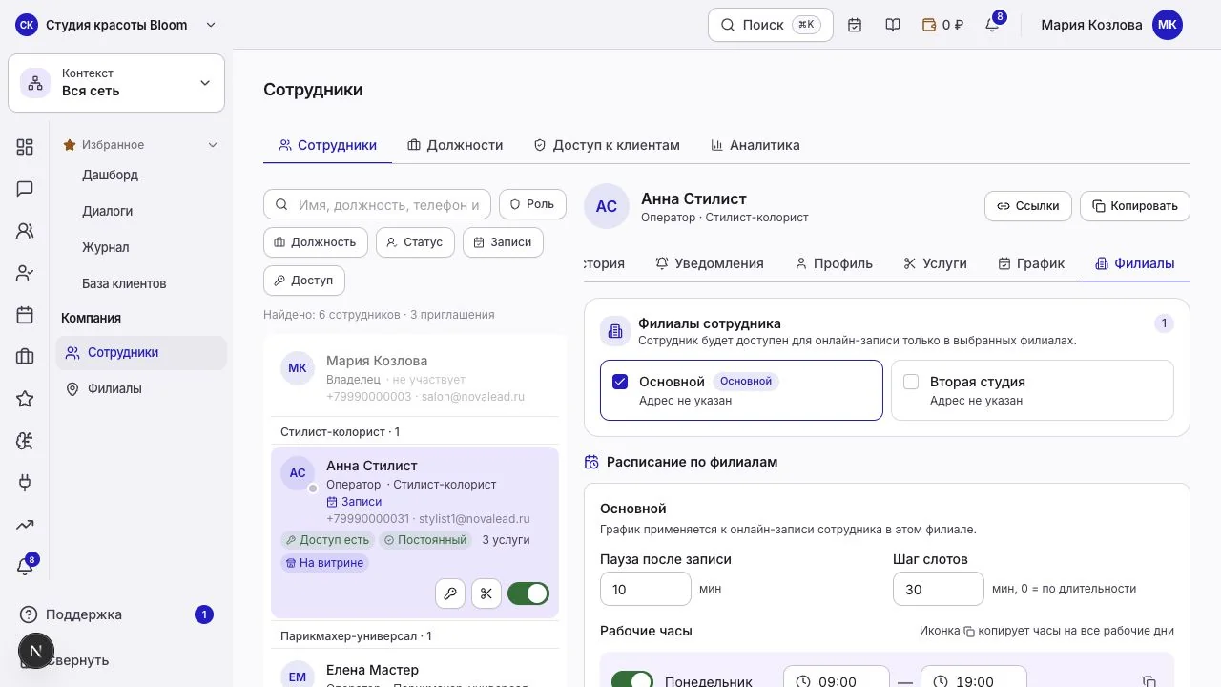Toggle Понедельник working day switch
This screenshot has width=1221, height=687.
pos(632,680)
